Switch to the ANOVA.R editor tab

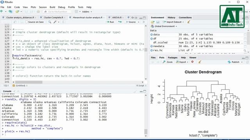tap(117, 17)
